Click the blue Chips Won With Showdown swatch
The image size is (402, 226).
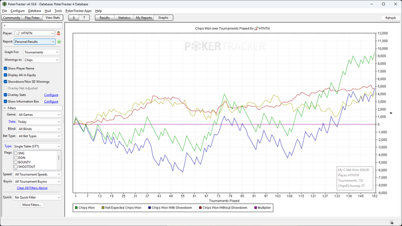pyautogui.click(x=149, y=208)
